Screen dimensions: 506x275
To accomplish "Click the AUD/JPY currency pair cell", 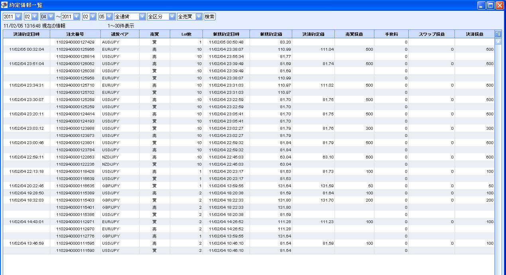I will 110,42.
